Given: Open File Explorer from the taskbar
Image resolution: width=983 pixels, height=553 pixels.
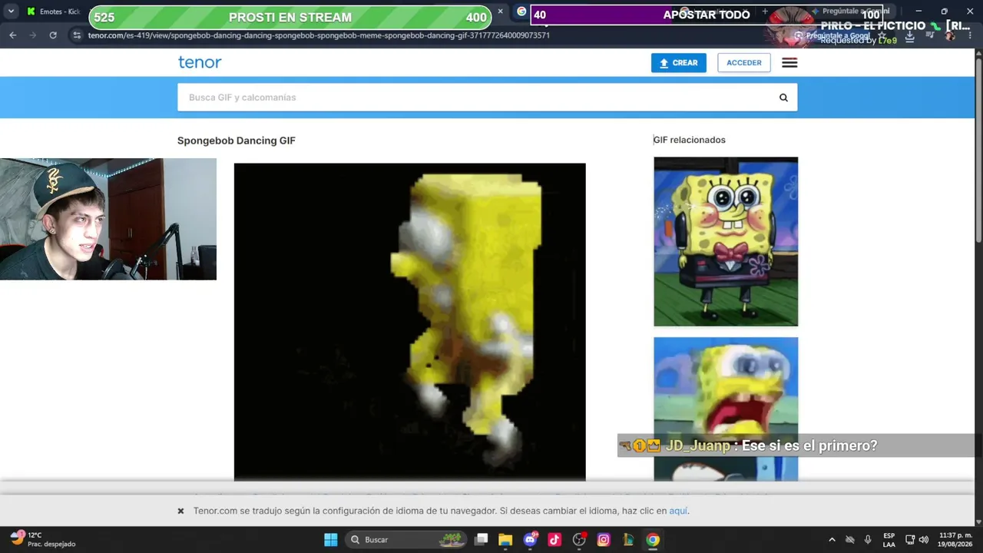Looking at the screenshot, I should tap(505, 540).
